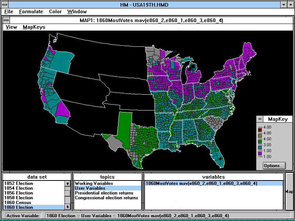Viewport: 295px width, 221px height.
Task: Open the MapKey panel control menu box
Action: 260,119
